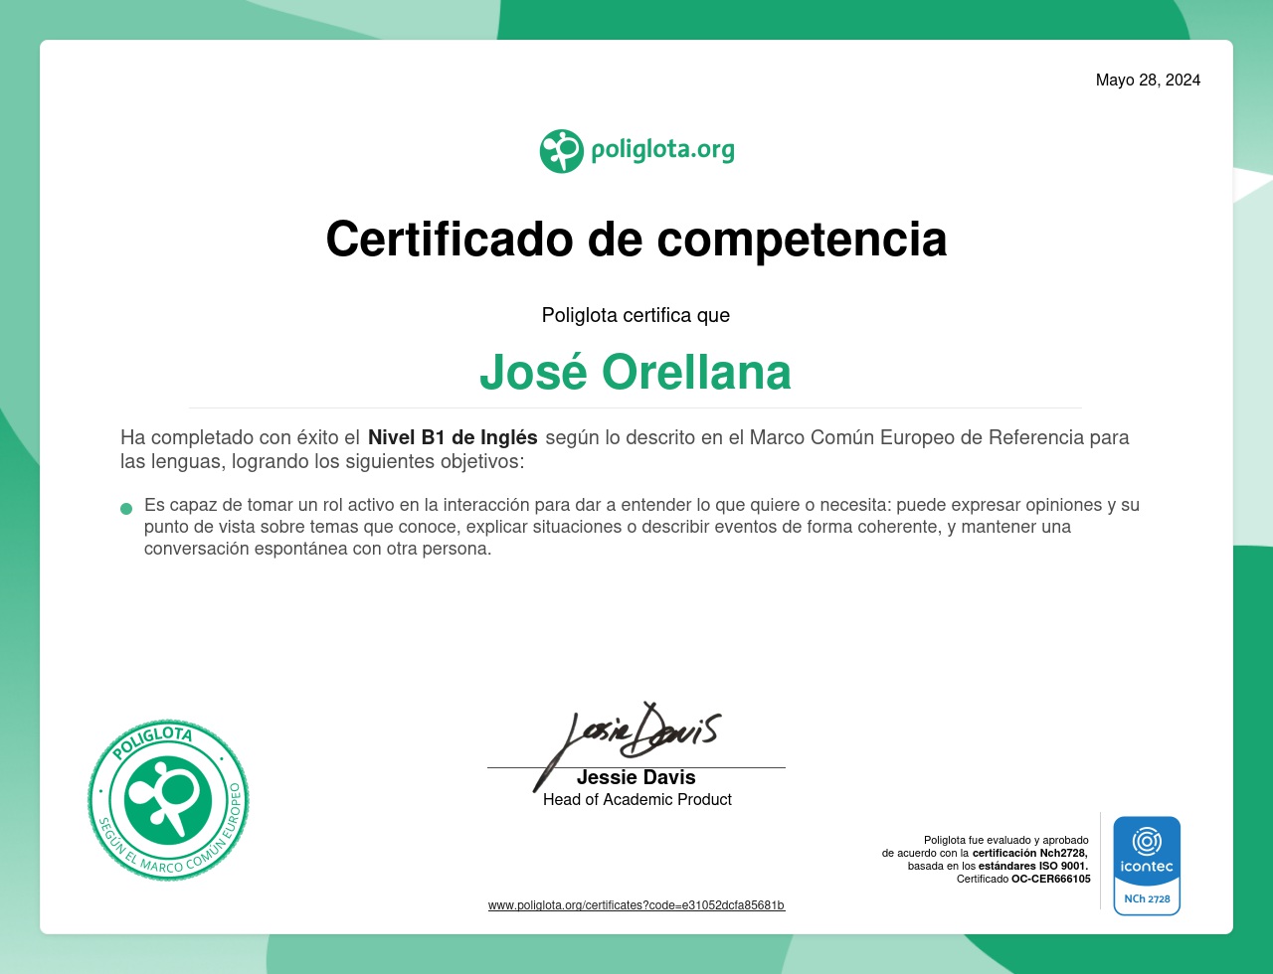Click the title Certificado de competencia

[x=636, y=239]
